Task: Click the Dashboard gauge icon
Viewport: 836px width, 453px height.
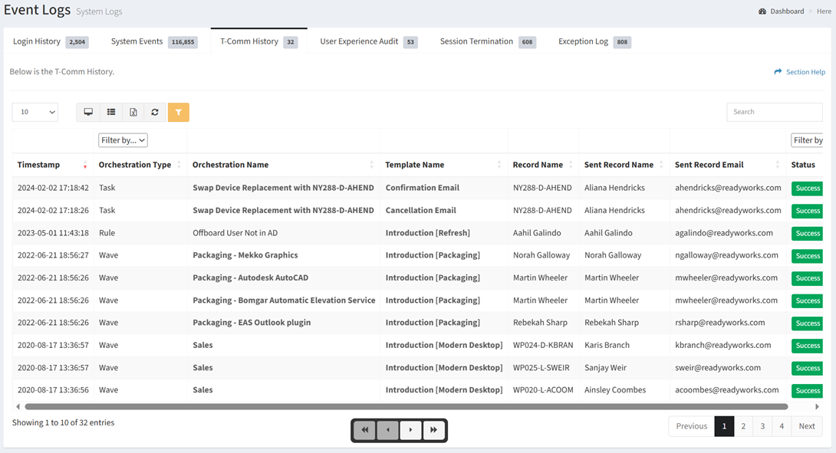Action: pos(762,11)
